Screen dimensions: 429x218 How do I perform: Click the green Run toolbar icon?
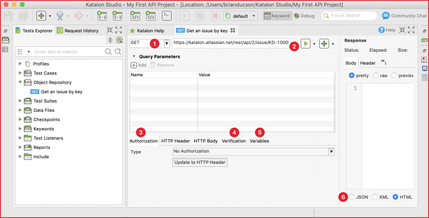coord(185,16)
